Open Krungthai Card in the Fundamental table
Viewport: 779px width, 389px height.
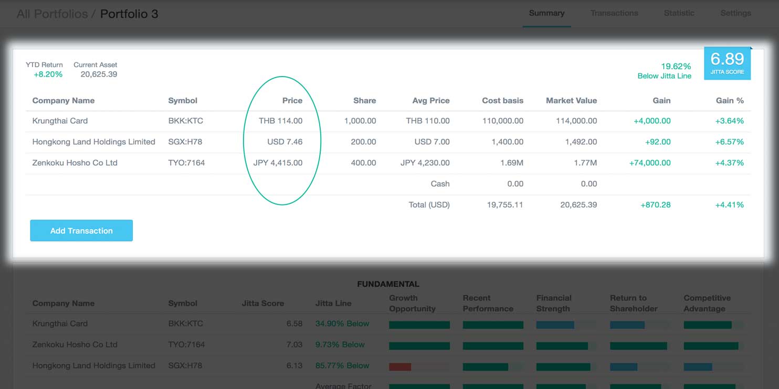(x=60, y=324)
